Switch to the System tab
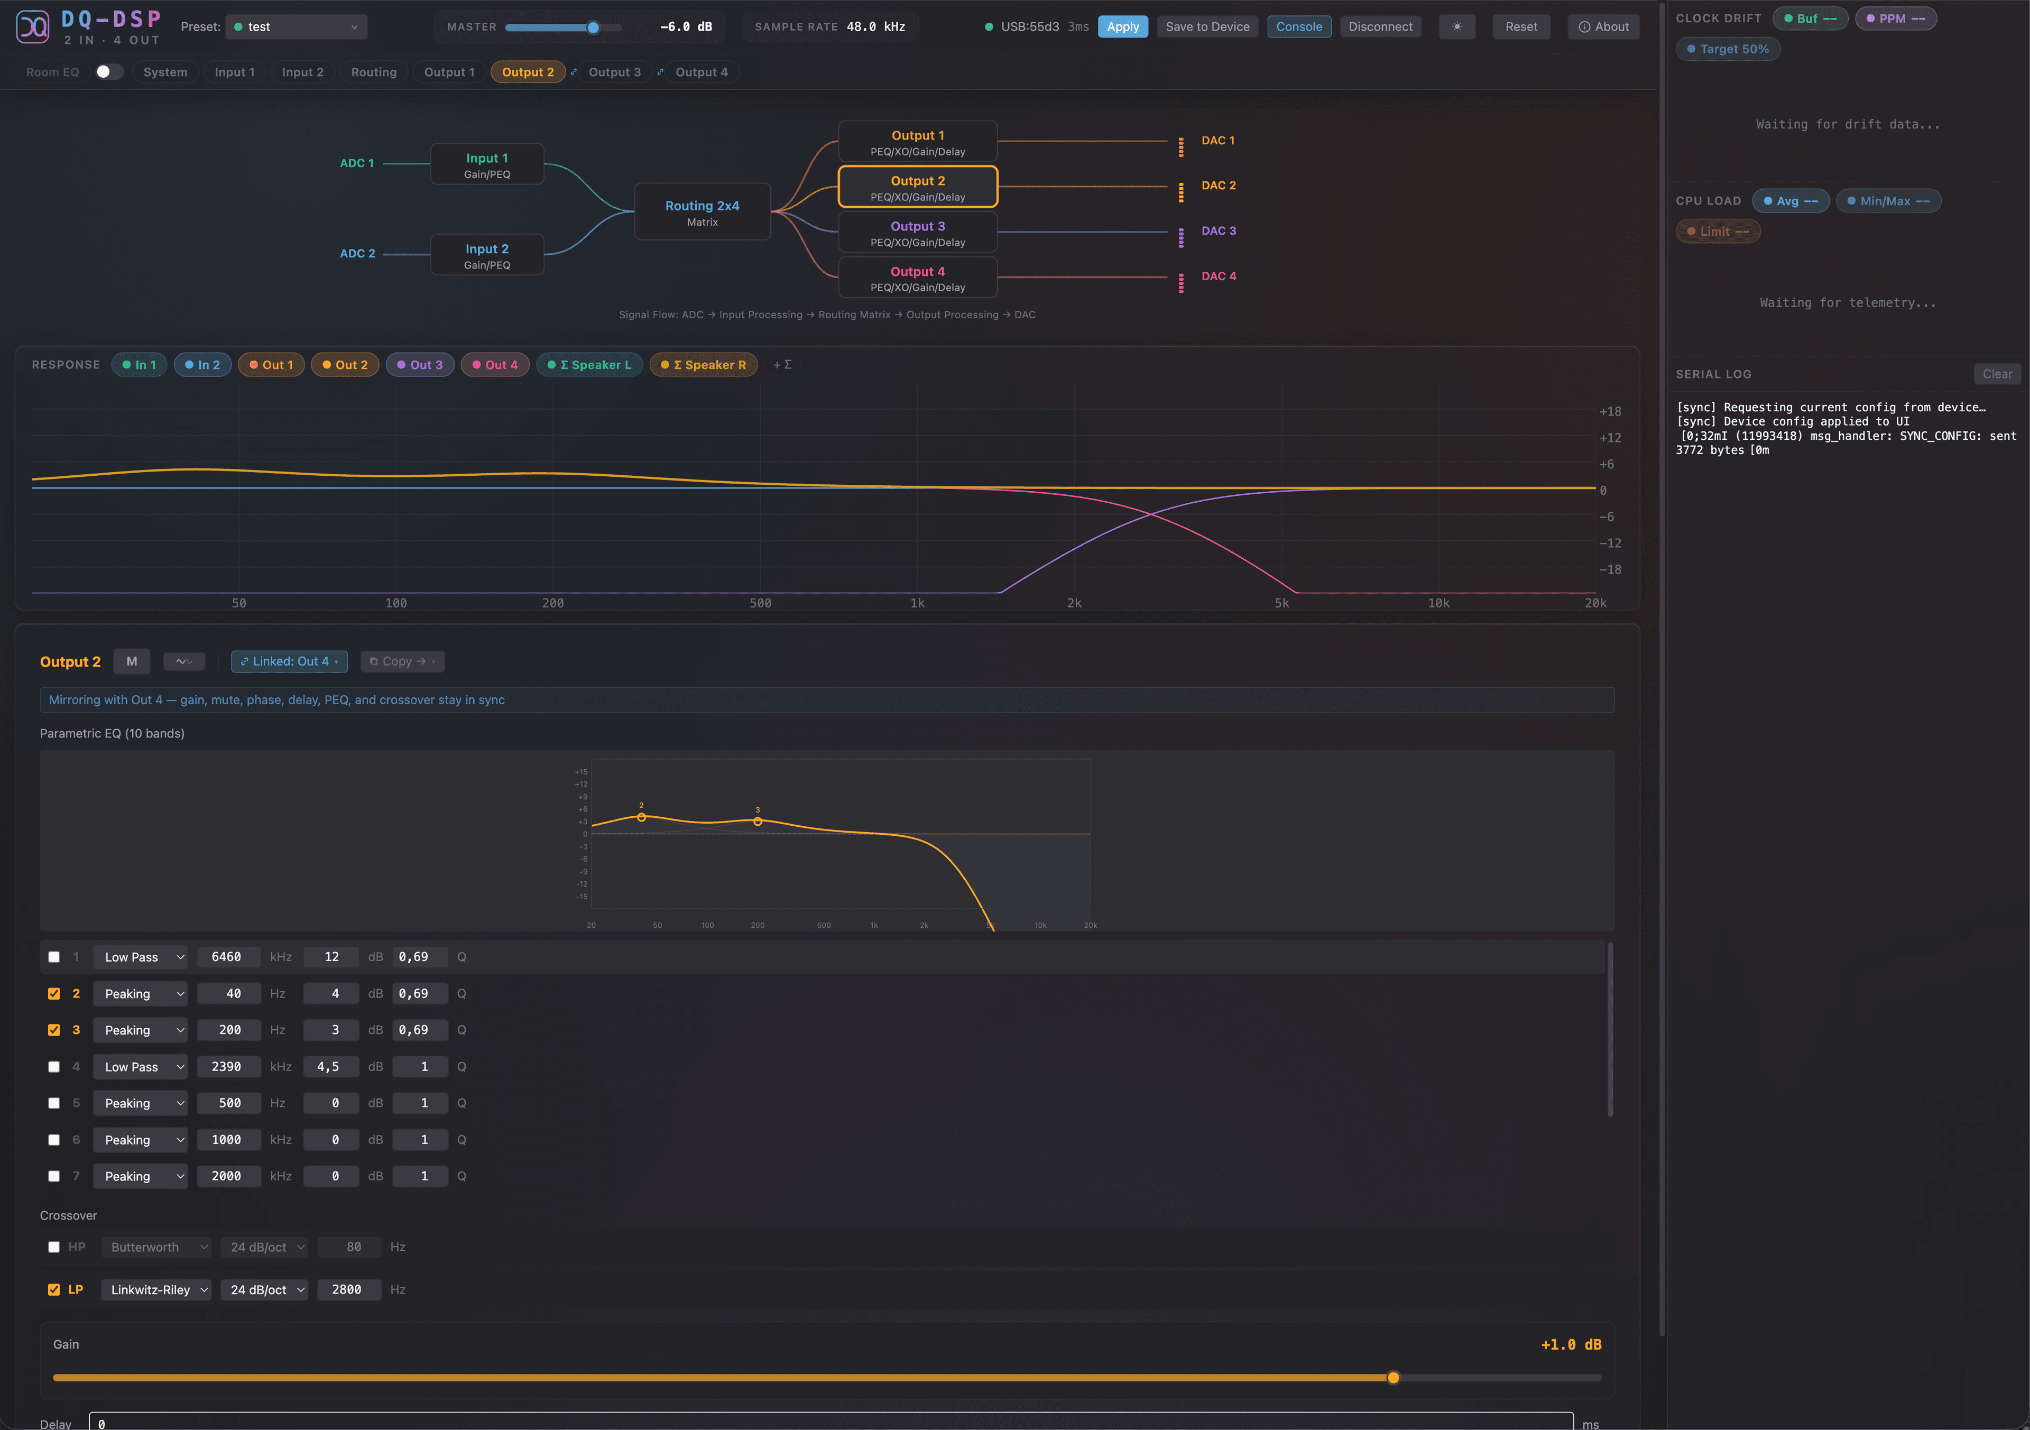 coord(165,72)
